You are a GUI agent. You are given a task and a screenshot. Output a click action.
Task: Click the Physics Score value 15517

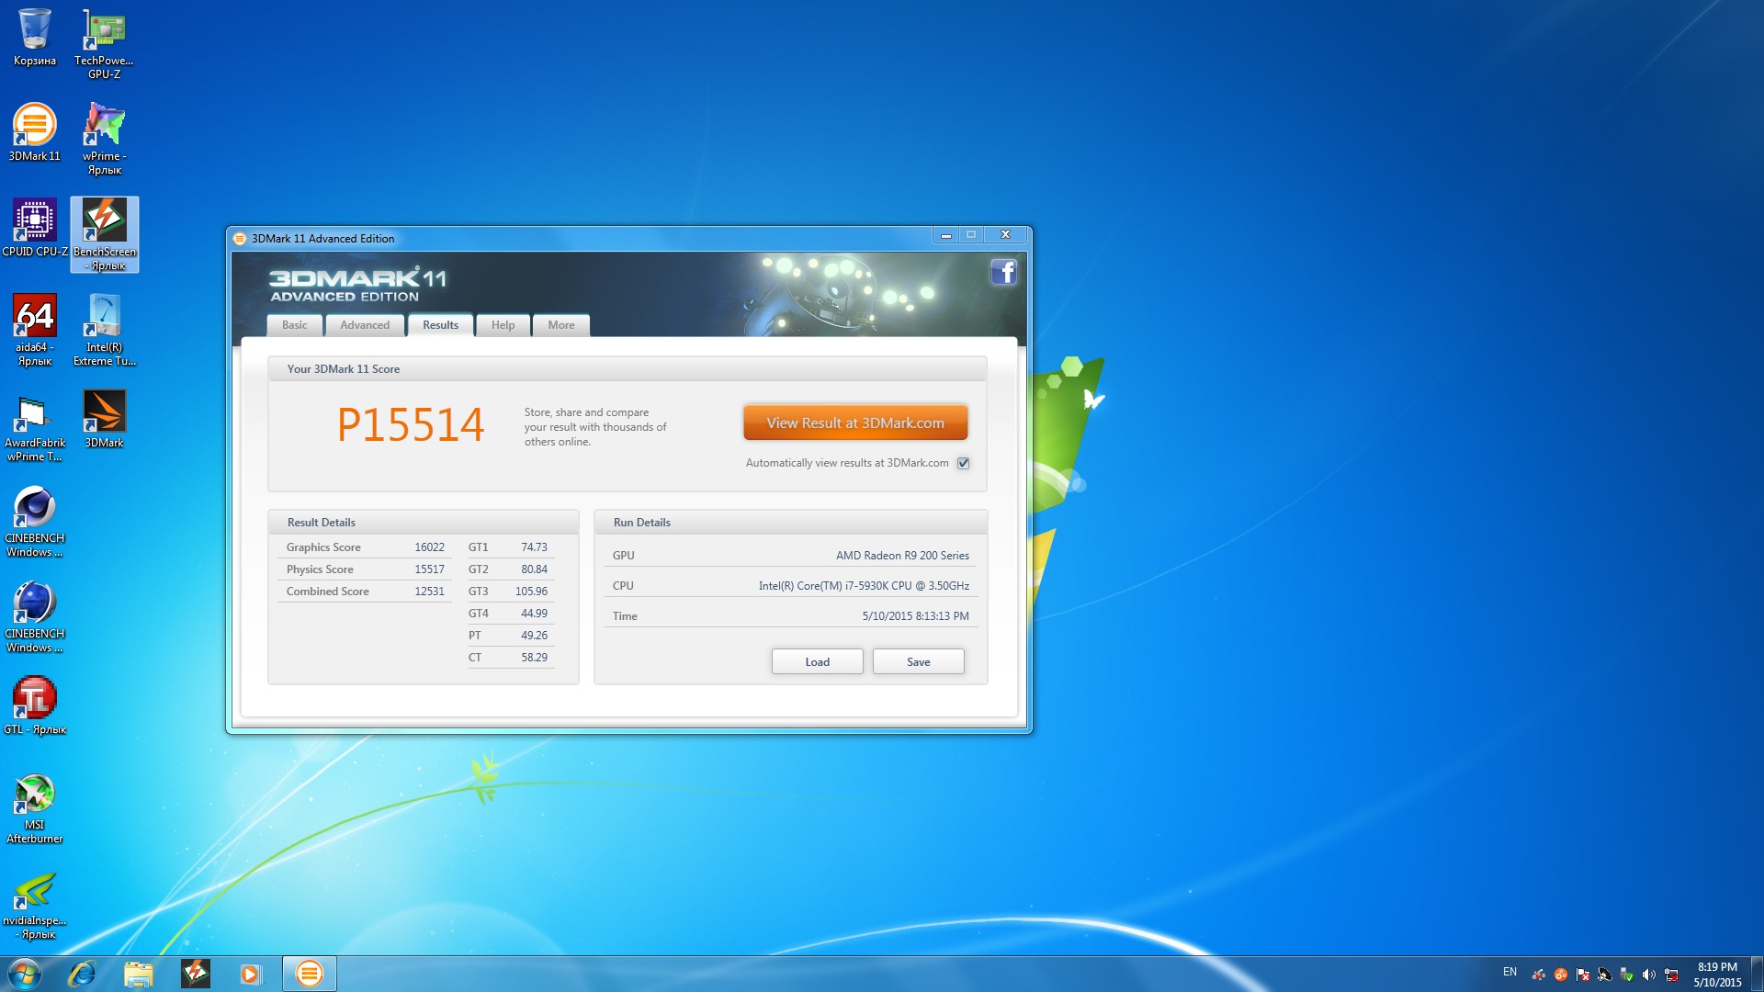click(429, 569)
